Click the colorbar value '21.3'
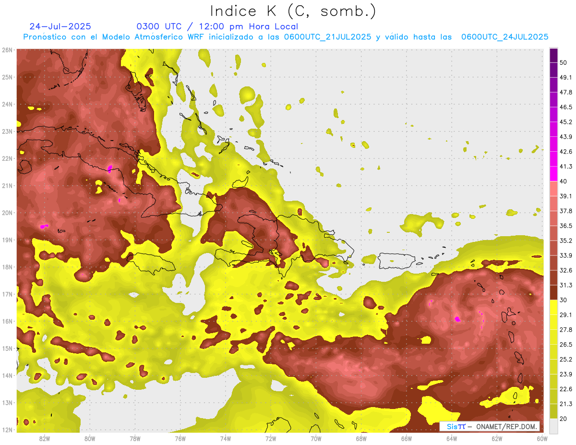Image resolution: width=576 pixels, height=445 pixels. [x=566, y=404]
